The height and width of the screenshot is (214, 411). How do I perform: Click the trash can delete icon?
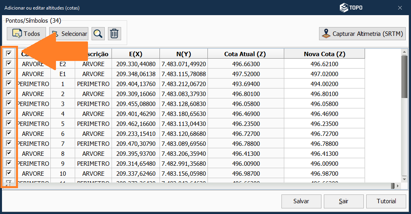coord(114,34)
